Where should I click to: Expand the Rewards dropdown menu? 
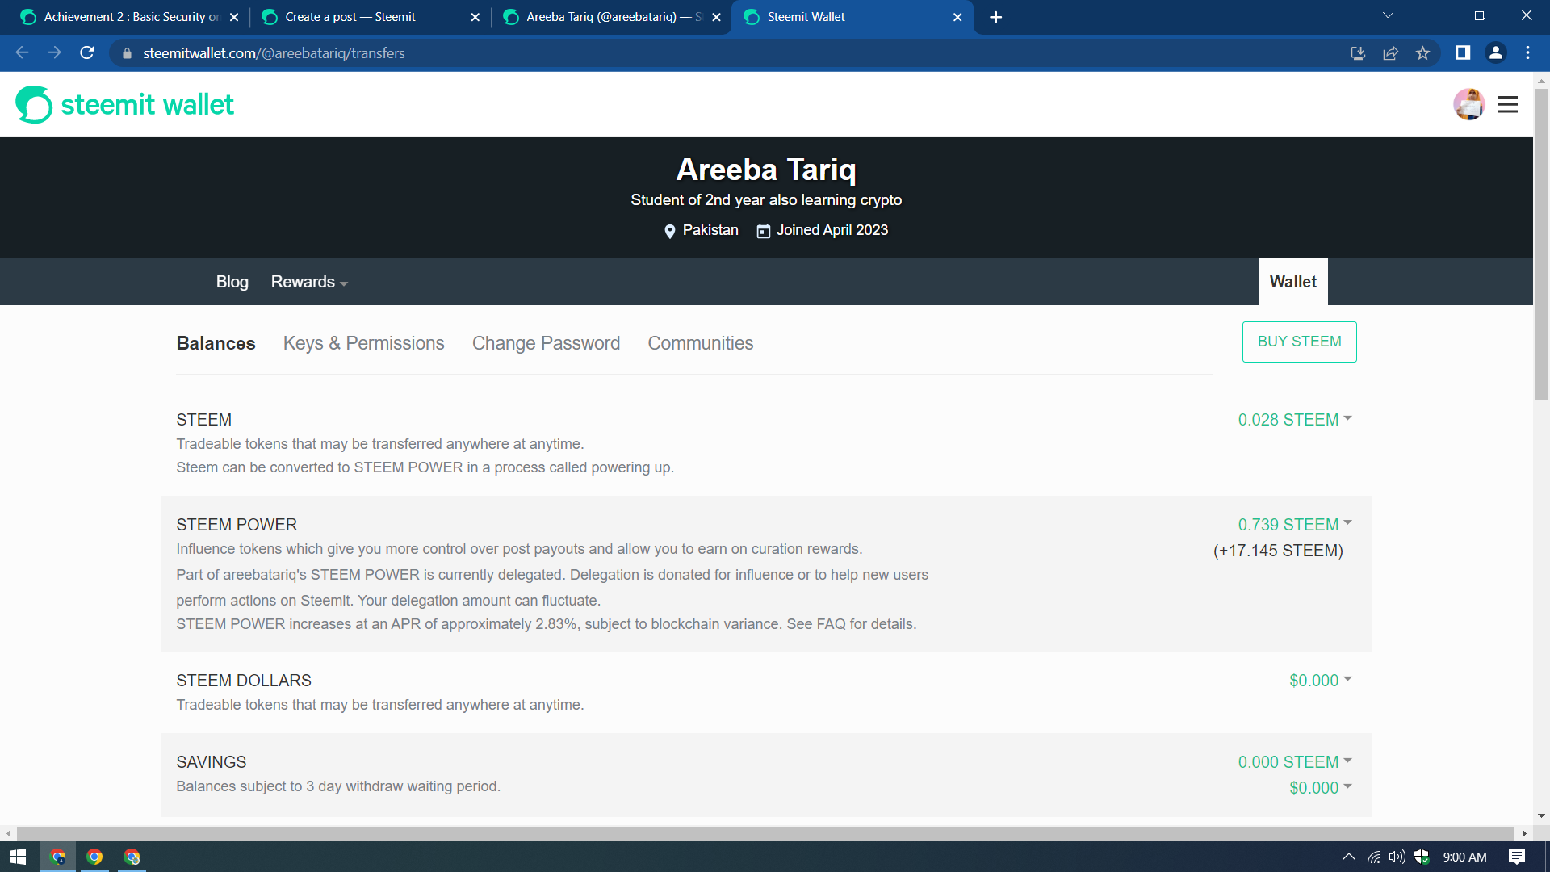(x=309, y=282)
